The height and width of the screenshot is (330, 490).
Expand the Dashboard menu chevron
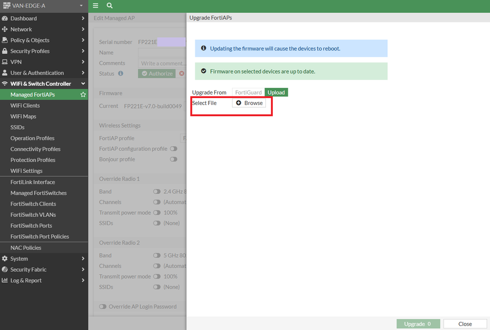[x=83, y=18]
